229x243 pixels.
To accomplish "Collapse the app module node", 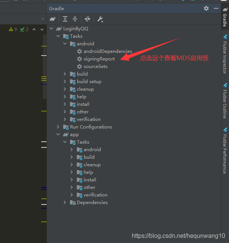I will click(x=58, y=135).
